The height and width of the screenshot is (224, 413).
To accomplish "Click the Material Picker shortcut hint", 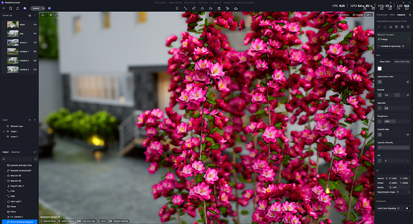I will (x=48, y=221).
